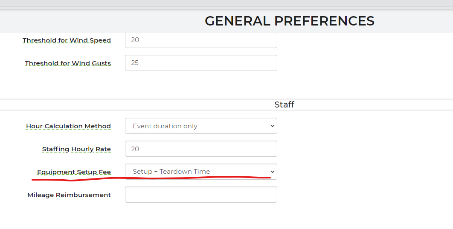Click the Equipment Setup Fee label

(74, 172)
